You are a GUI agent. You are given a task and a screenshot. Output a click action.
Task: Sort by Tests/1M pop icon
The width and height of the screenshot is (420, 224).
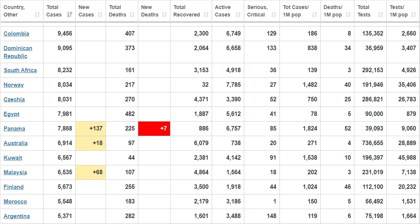click(414, 15)
